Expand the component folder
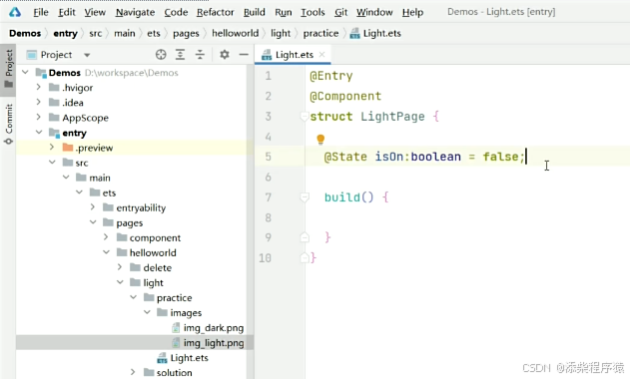The width and height of the screenshot is (630, 379). [x=106, y=237]
